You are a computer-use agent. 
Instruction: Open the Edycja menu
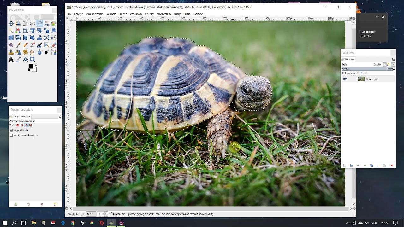tap(79, 14)
